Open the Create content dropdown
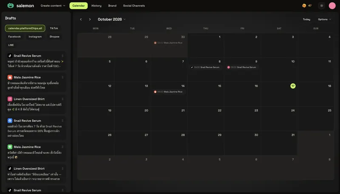 click(x=53, y=6)
